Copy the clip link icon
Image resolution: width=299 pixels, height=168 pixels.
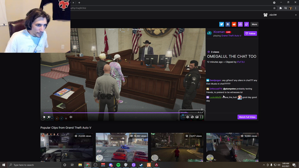coord(247,24)
